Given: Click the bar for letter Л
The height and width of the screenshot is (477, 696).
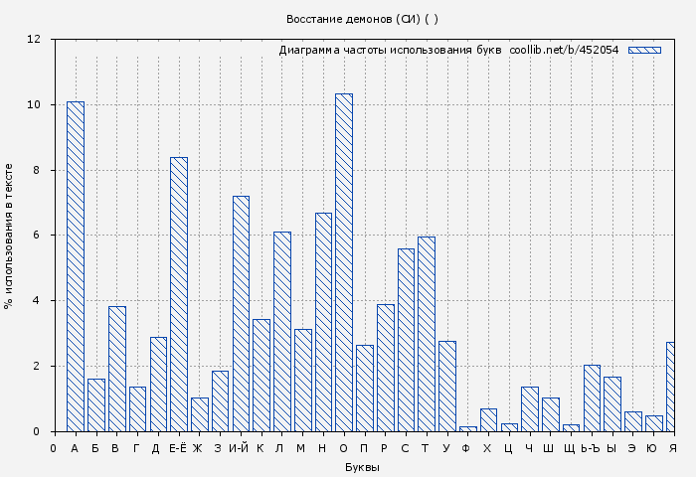Looking at the screenshot, I should [282, 331].
